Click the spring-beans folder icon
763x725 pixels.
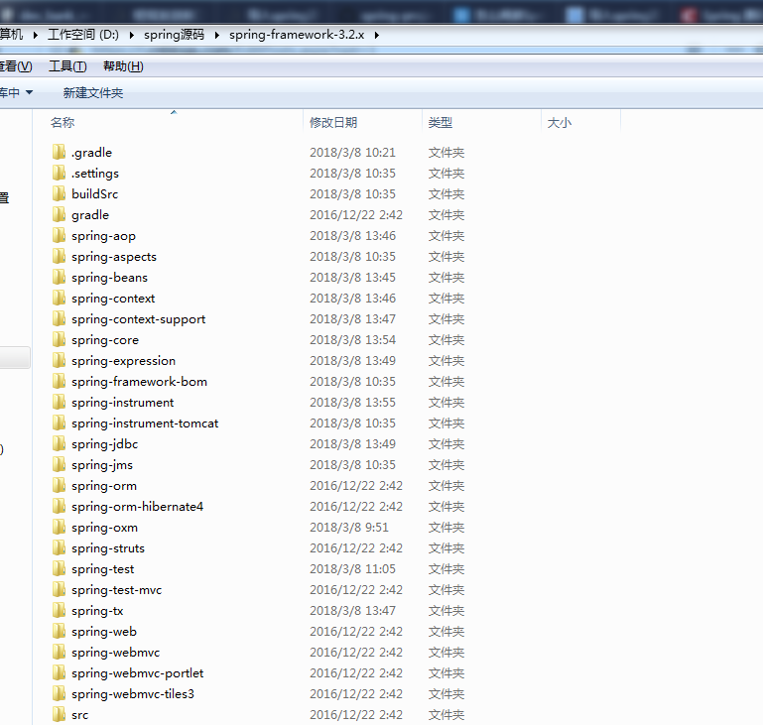tap(59, 277)
